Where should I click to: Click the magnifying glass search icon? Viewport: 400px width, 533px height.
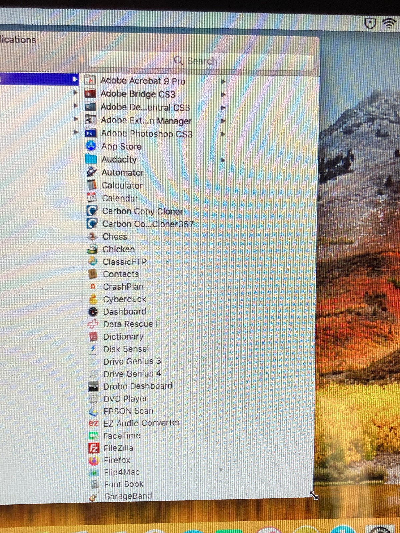[178, 61]
